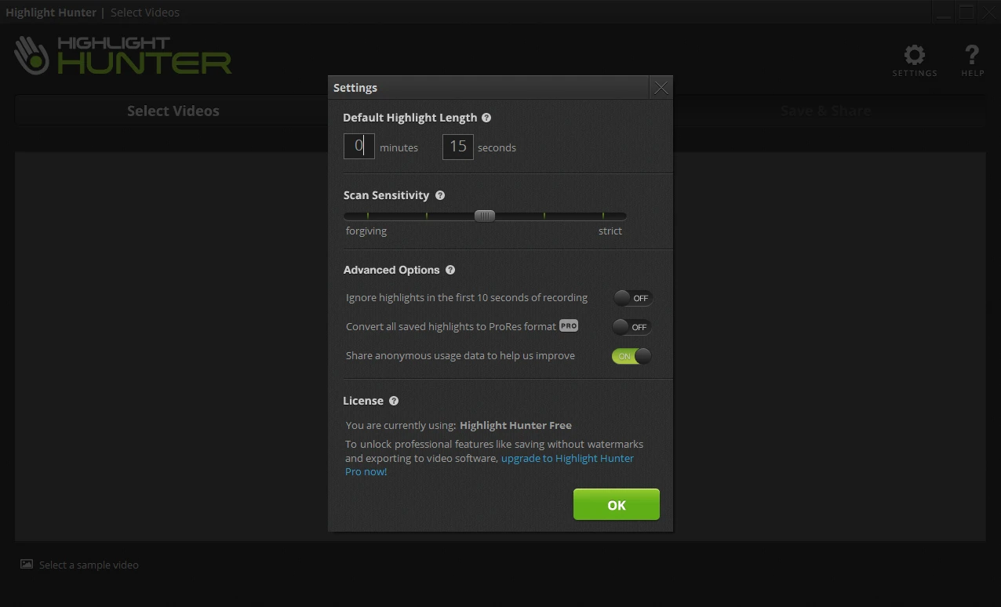
Task: Minimize the Highlight Hunter window
Action: click(944, 13)
